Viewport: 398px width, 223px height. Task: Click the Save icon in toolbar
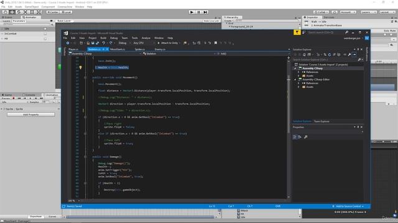point(93,43)
